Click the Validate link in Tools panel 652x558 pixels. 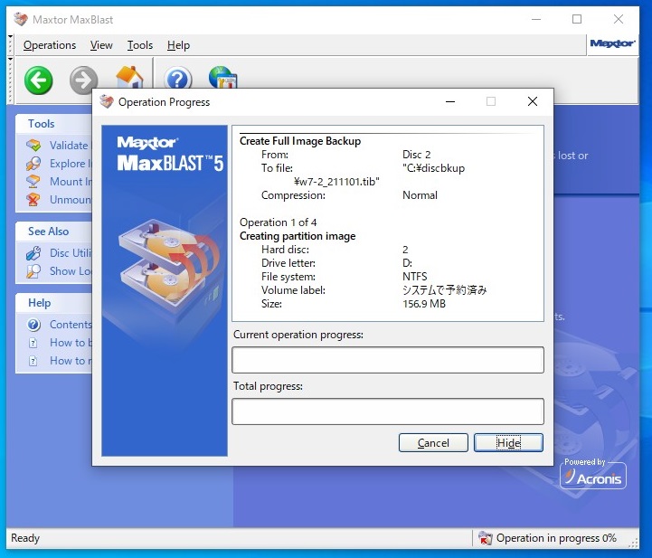tap(69, 145)
